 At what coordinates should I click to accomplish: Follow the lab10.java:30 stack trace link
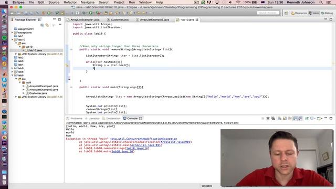pos(122,152)
